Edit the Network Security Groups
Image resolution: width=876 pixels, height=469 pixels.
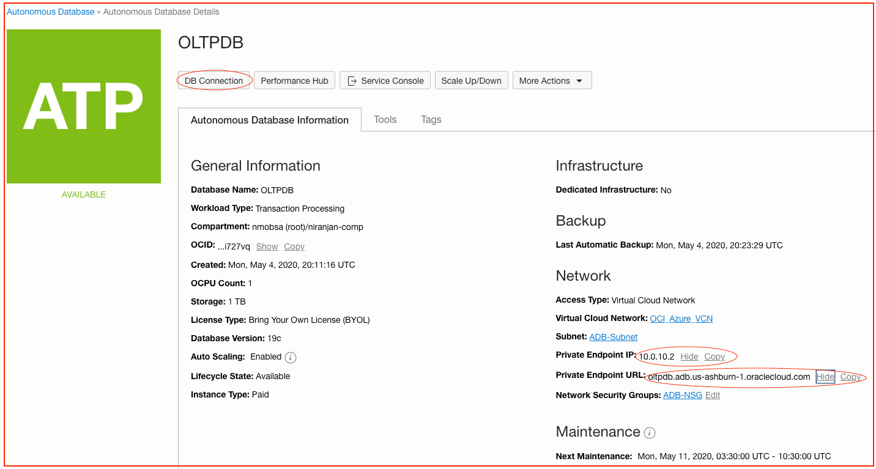point(713,395)
